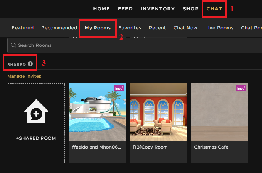Open the Recent tab
The image size is (262, 173).
[157, 28]
